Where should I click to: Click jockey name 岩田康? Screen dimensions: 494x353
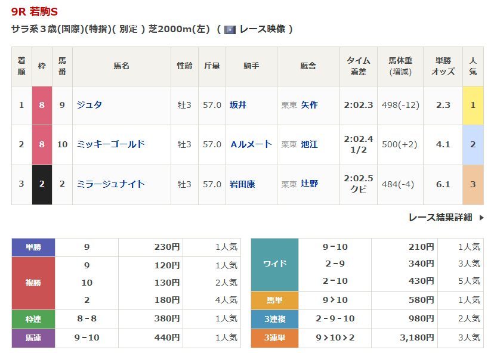(242, 184)
